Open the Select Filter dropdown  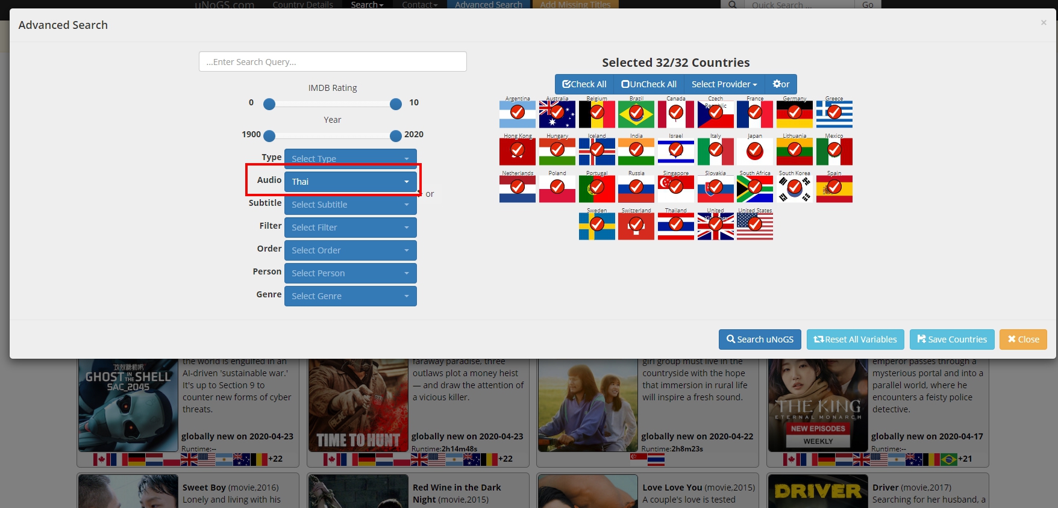[351, 228]
